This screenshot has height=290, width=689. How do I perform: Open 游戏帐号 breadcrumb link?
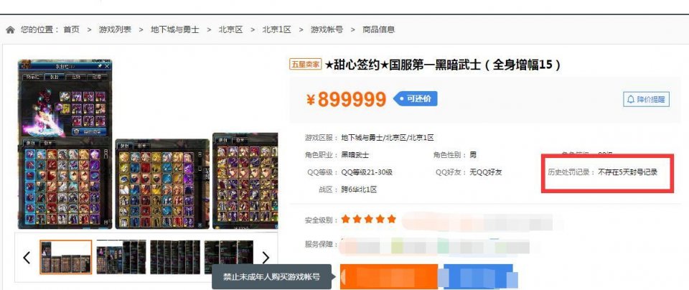[x=327, y=30]
